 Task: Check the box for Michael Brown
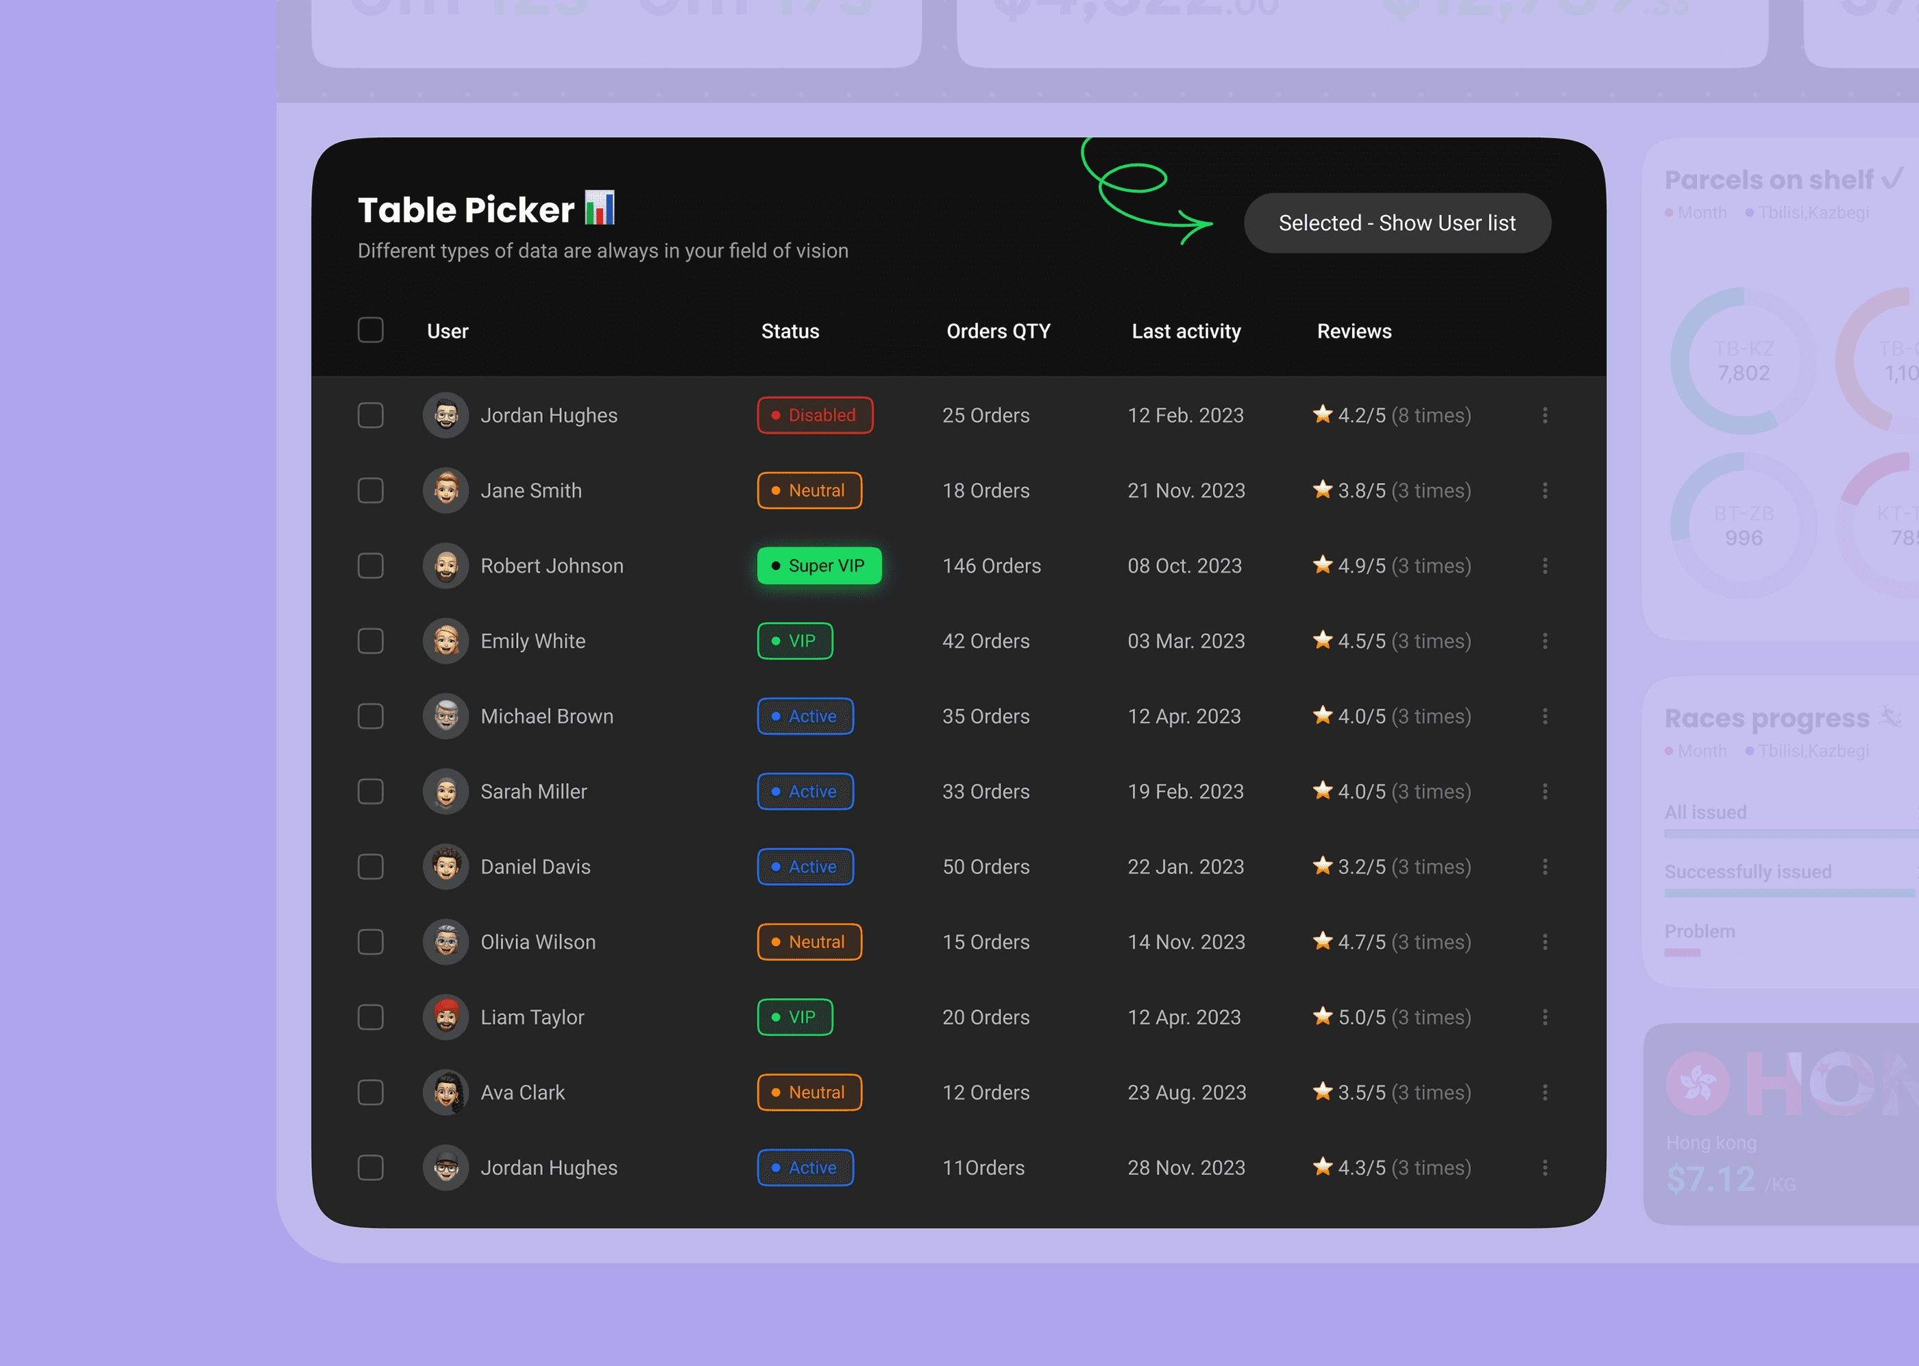coord(370,717)
